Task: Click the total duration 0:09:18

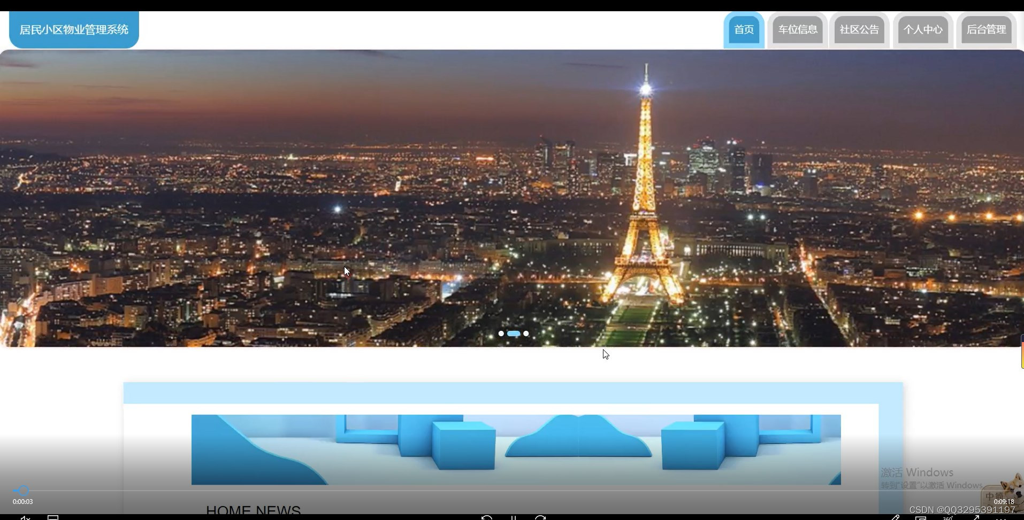Action: pyautogui.click(x=1004, y=502)
